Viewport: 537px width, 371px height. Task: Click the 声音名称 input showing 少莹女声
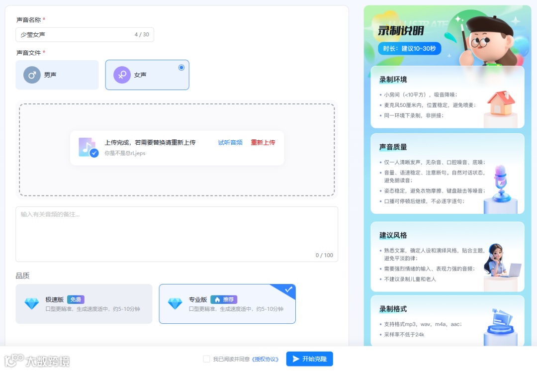[85, 34]
